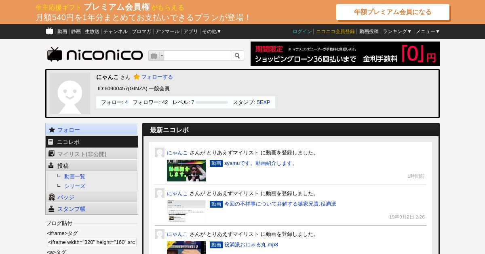The image size is (485, 254).
Task: Click the upload icon next to 投稿
Action: (51, 165)
